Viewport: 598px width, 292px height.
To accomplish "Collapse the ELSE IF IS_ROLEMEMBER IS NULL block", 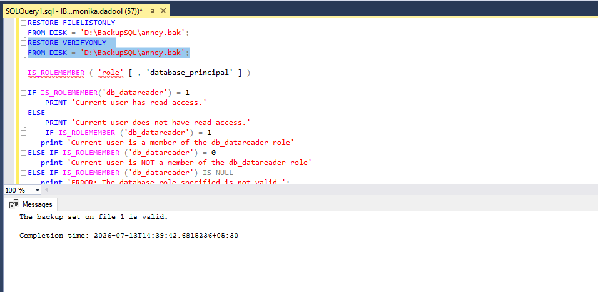I will [x=23, y=173].
